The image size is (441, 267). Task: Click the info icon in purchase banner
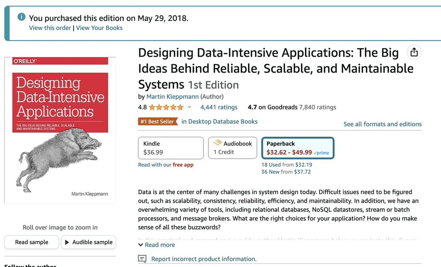tap(21, 17)
